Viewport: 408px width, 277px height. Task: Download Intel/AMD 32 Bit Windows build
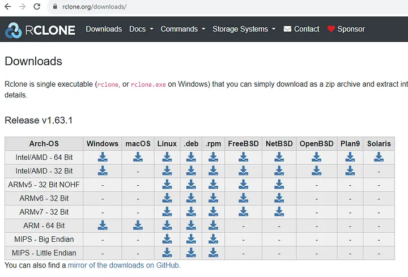pyautogui.click(x=103, y=171)
